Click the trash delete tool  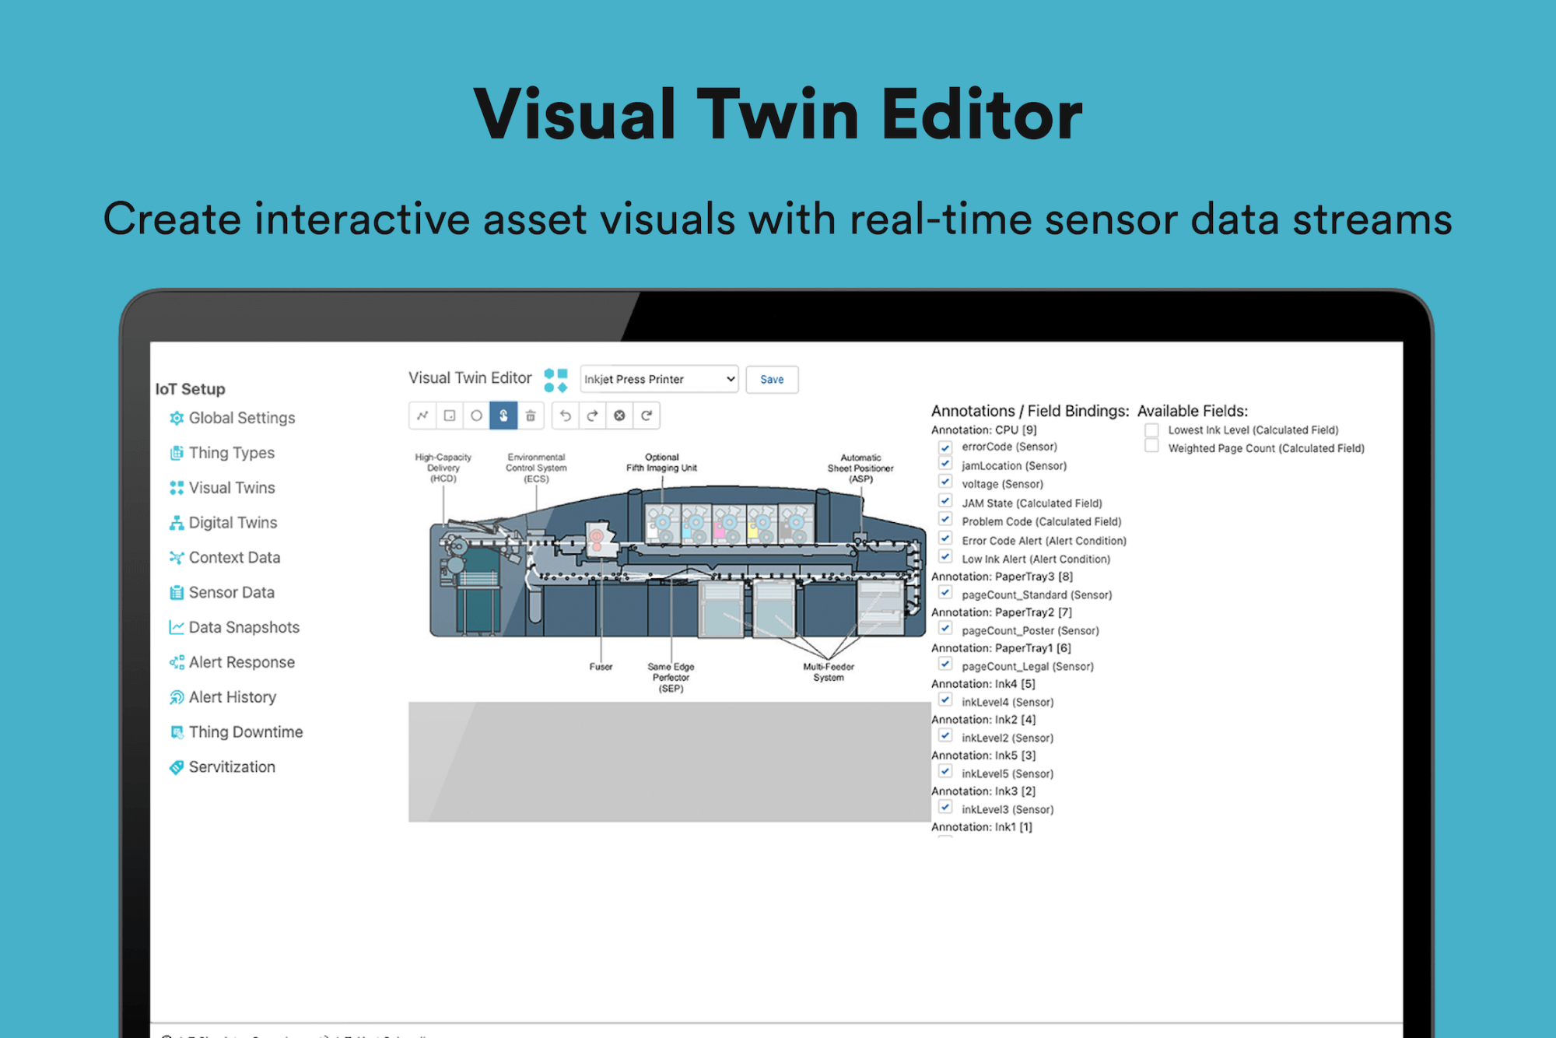[x=531, y=416]
